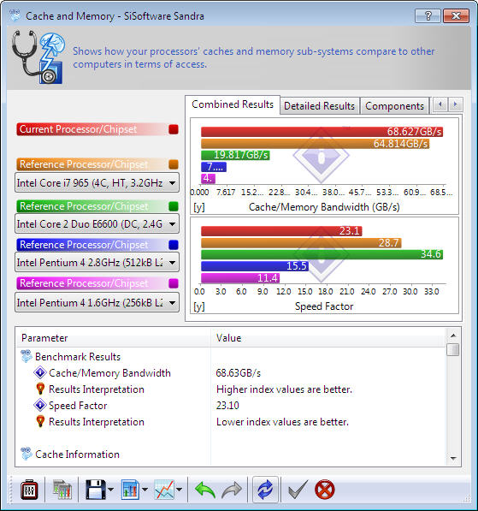The width and height of the screenshot is (478, 511).
Task: Click the orange Reference Processor/Chipset label
Action: (91, 164)
